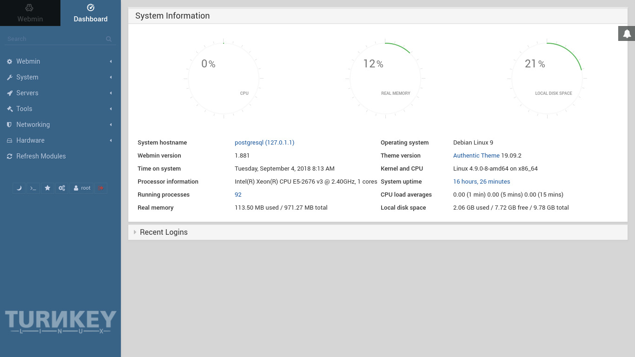Open notifications bell icon
Image resolution: width=635 pixels, height=357 pixels.
[x=627, y=33]
